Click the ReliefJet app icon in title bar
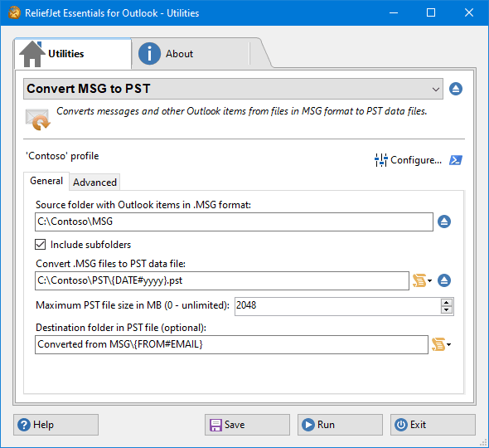 pyautogui.click(x=14, y=12)
